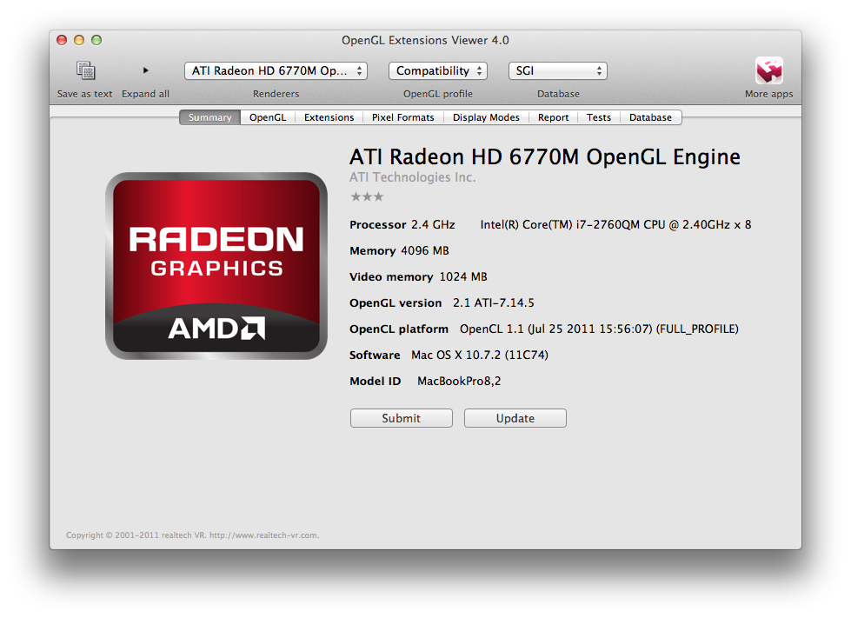
Task: Click the Mac OS X 10.7.2 (11C74) text
Action: [480, 355]
